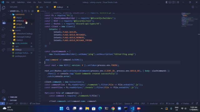Click Ln 20, Col 1 position indicator
Image resolution: width=200 pixels, height=112 pixels.
117,104
